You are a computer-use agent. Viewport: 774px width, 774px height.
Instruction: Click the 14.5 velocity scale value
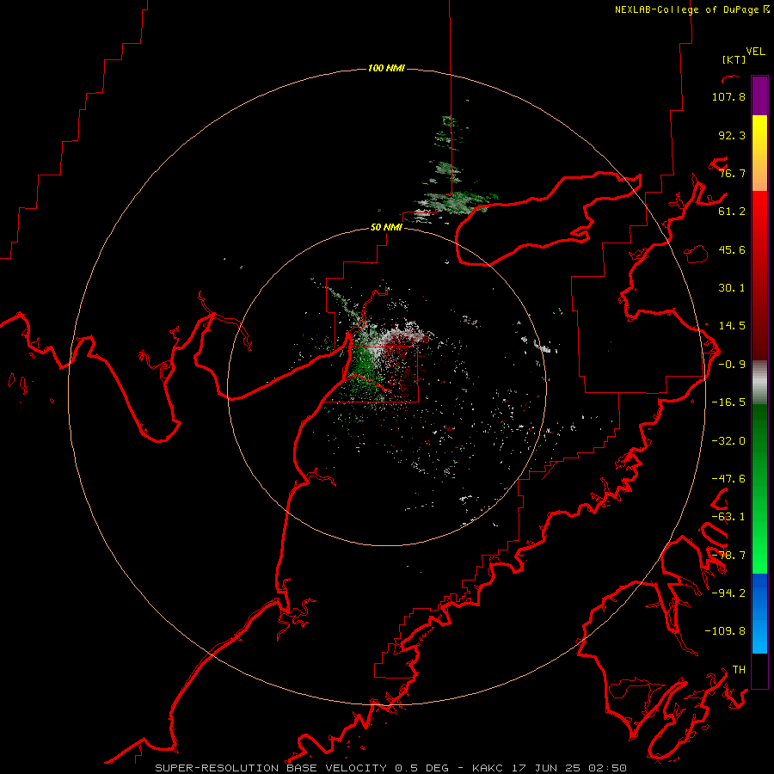[x=732, y=326]
